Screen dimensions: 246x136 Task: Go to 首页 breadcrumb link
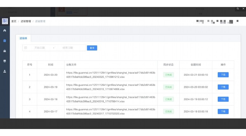click(x=14, y=21)
